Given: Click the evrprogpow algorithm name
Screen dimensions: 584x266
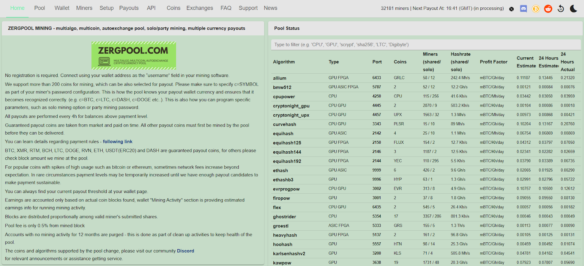Looking at the screenshot, I should pyautogui.click(x=286, y=189).
